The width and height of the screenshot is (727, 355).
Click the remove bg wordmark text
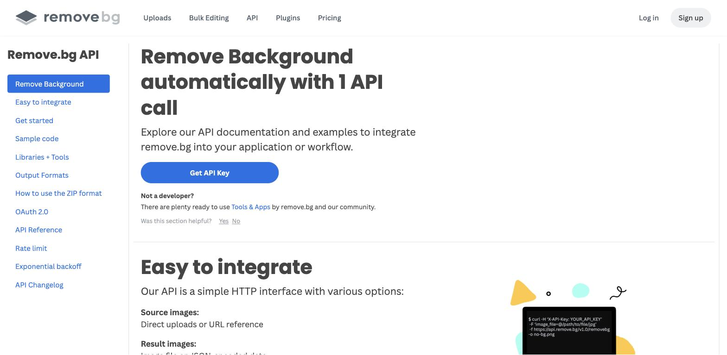tap(82, 18)
